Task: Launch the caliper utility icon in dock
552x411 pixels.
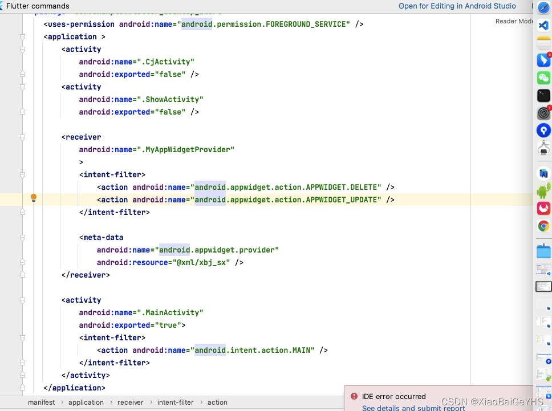Action: 543,148
